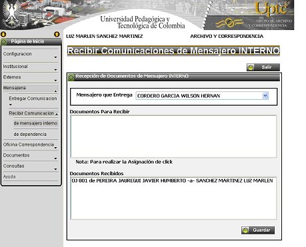Select the Mensajeria menu item
The image size is (306, 247).
[15, 88]
